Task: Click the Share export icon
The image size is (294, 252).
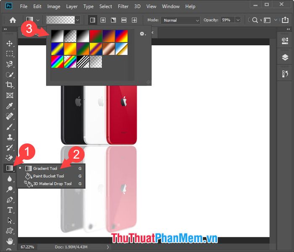Action: pyautogui.click(x=285, y=20)
